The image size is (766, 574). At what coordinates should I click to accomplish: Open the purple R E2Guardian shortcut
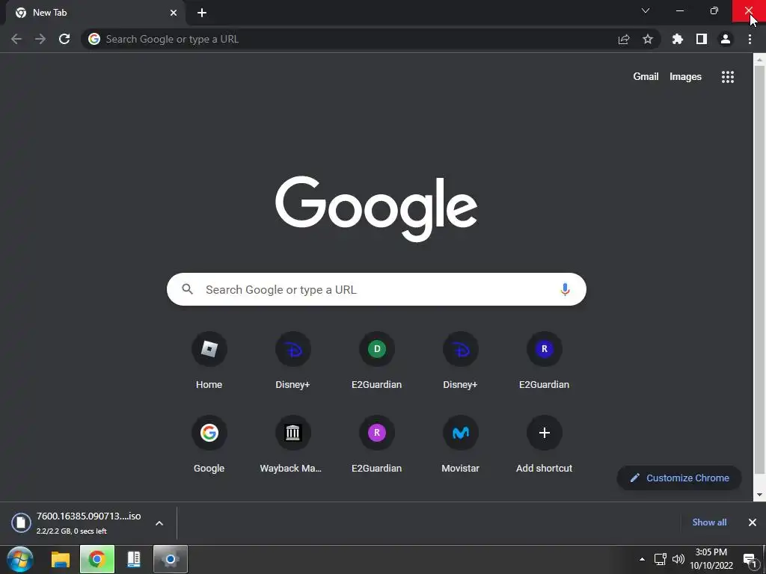pos(377,444)
